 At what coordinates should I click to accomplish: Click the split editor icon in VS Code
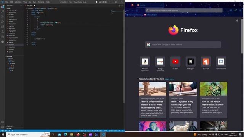119,6
